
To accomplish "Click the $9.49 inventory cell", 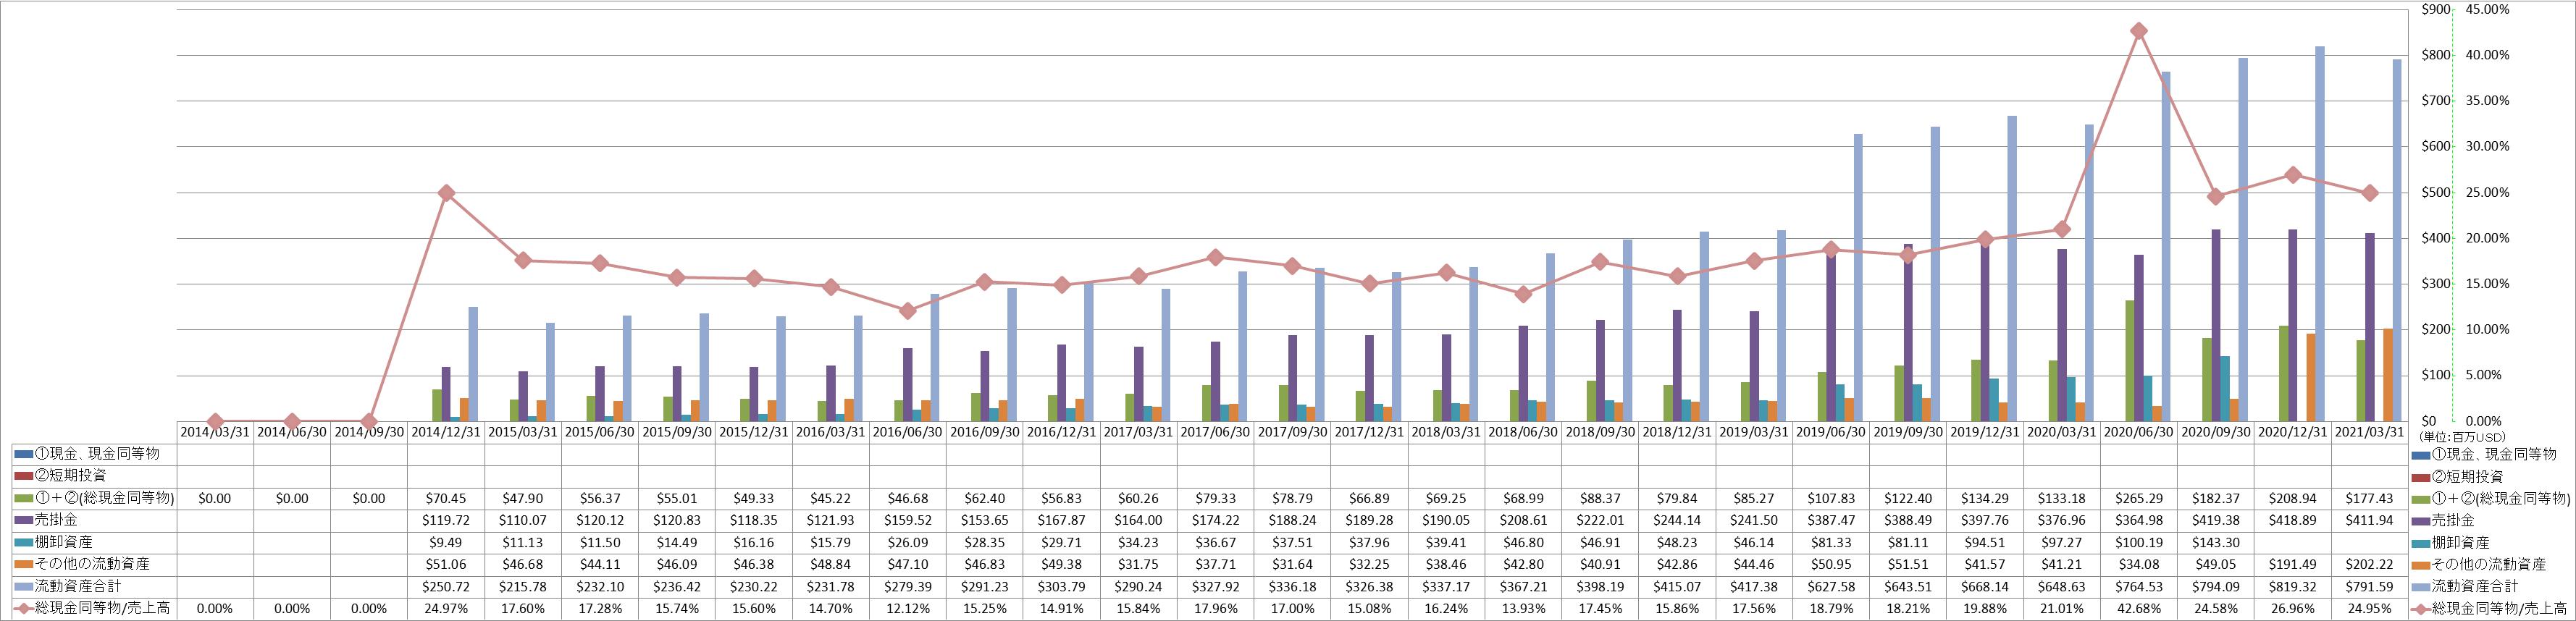I will pyautogui.click(x=446, y=542).
